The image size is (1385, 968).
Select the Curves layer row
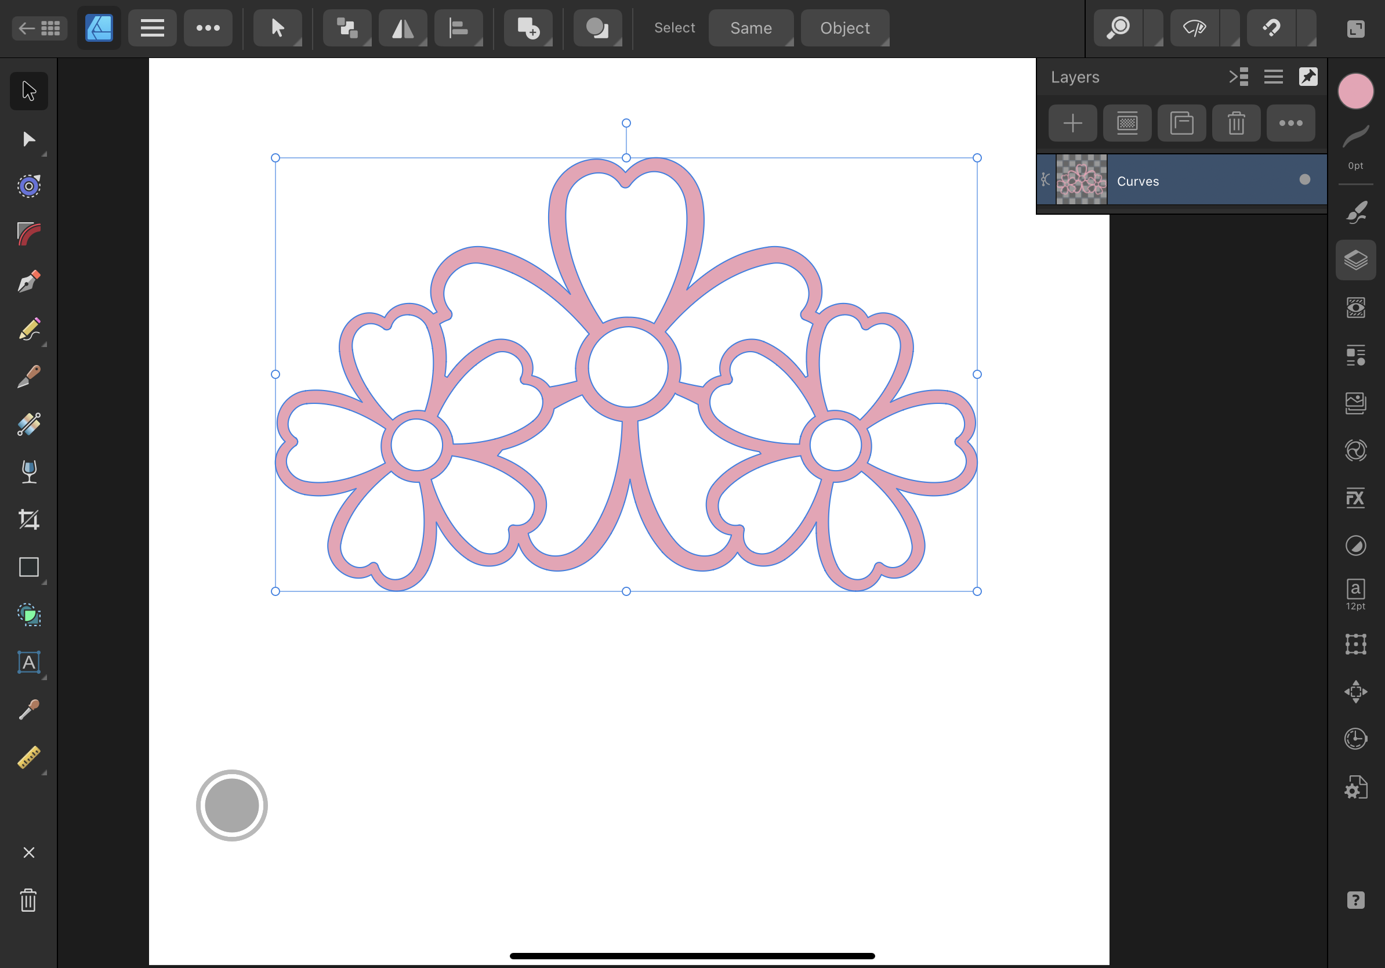tap(1183, 180)
